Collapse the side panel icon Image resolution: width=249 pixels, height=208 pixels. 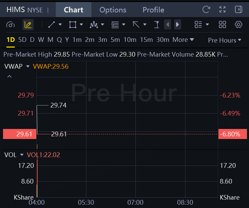[238, 9]
